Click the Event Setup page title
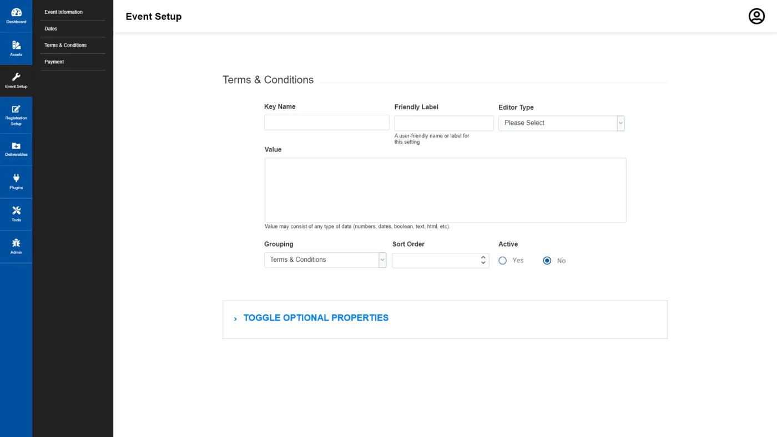 [x=154, y=17]
